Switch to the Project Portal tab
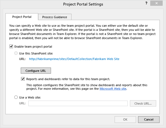 22,17
